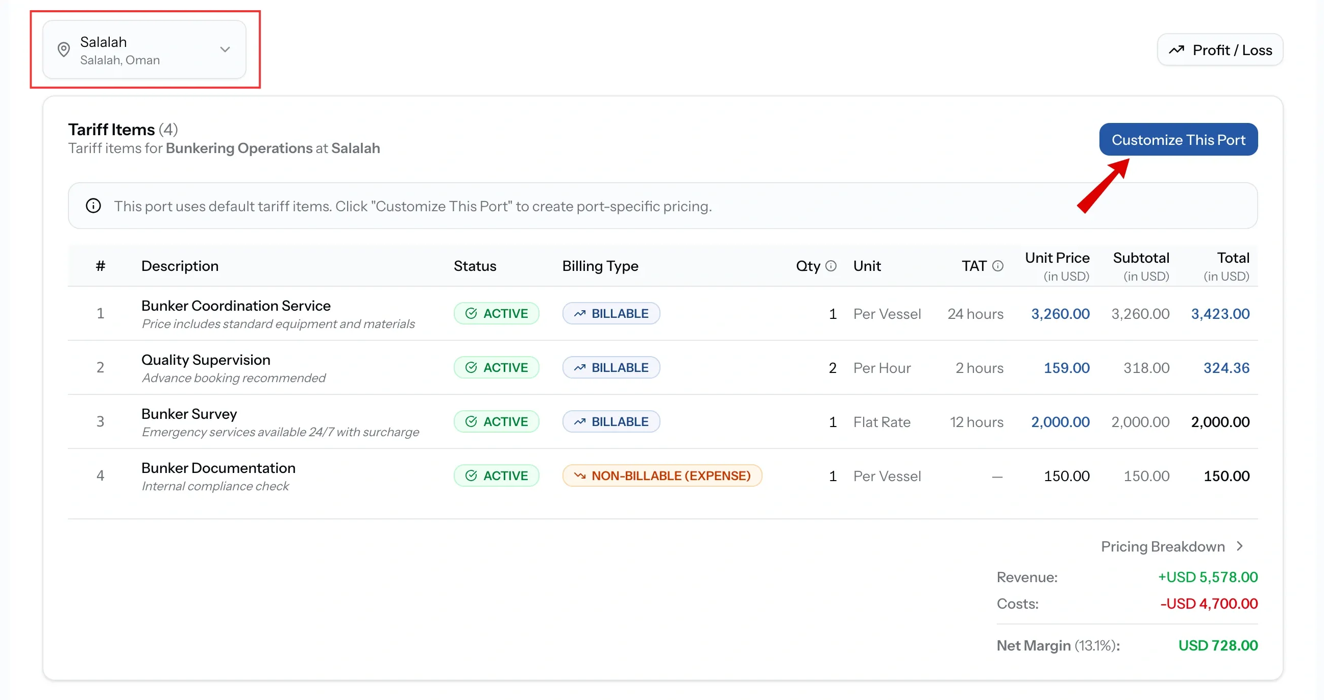Click the Description column header
This screenshot has height=700, width=1324.
(x=180, y=266)
